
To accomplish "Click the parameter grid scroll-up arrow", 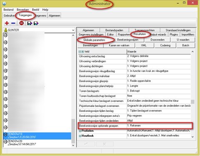I will click(193, 52).
